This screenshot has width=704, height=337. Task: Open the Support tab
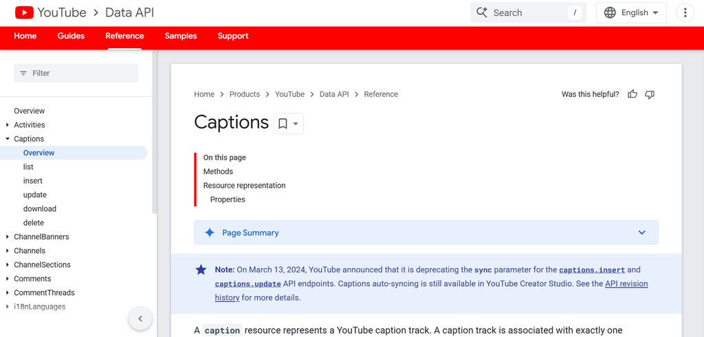click(233, 36)
